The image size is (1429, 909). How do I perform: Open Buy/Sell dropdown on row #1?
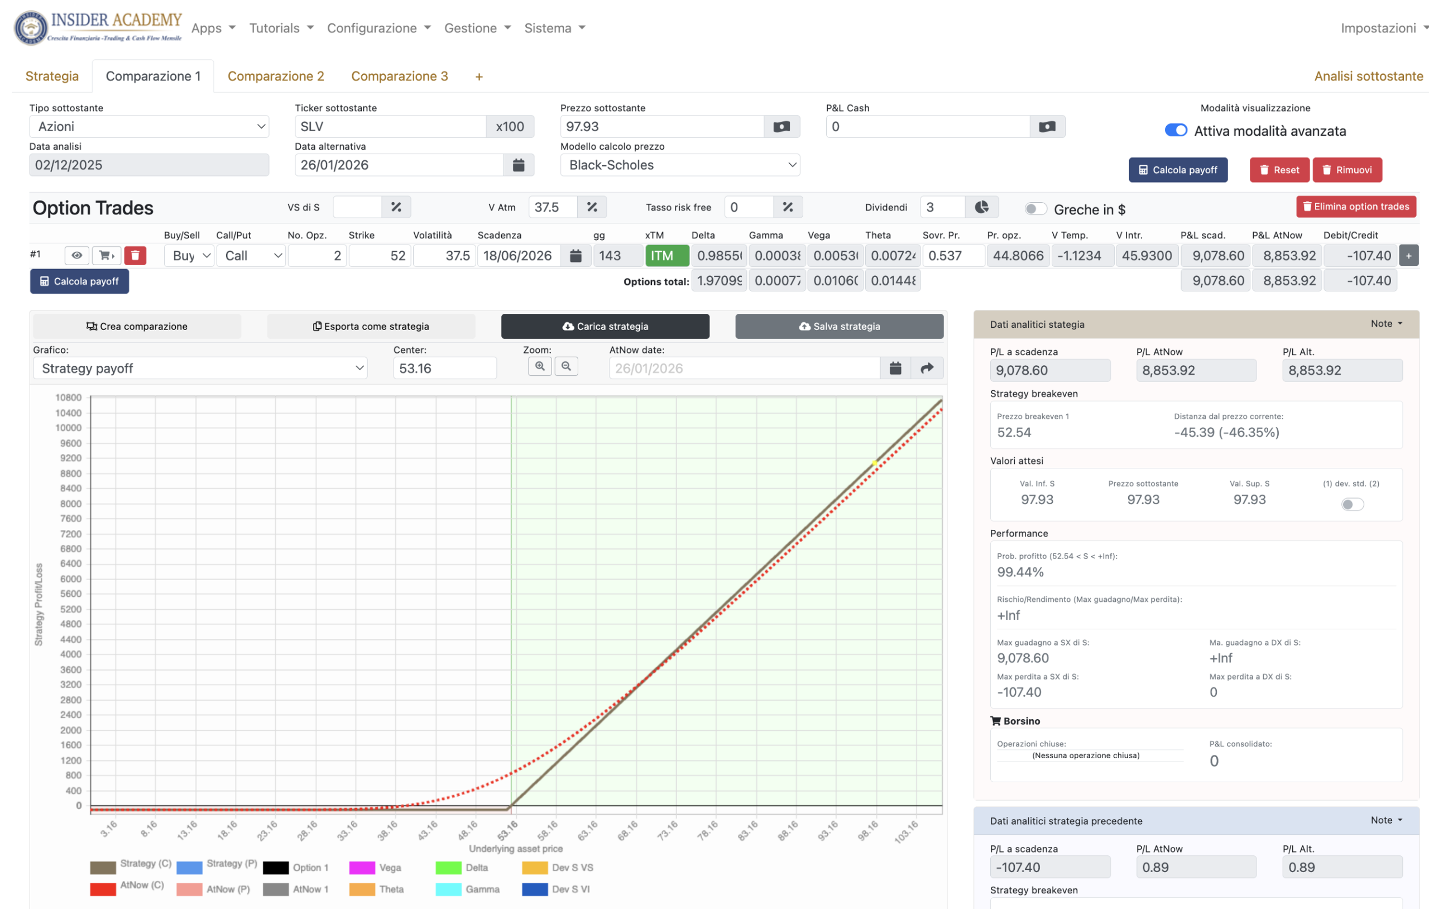pos(189,256)
